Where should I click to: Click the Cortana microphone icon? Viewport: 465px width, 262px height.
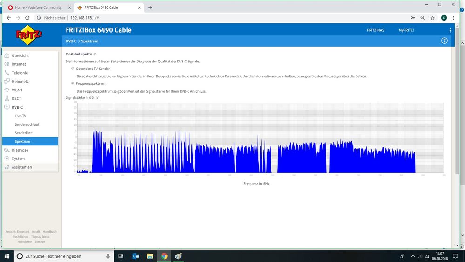coord(108,256)
